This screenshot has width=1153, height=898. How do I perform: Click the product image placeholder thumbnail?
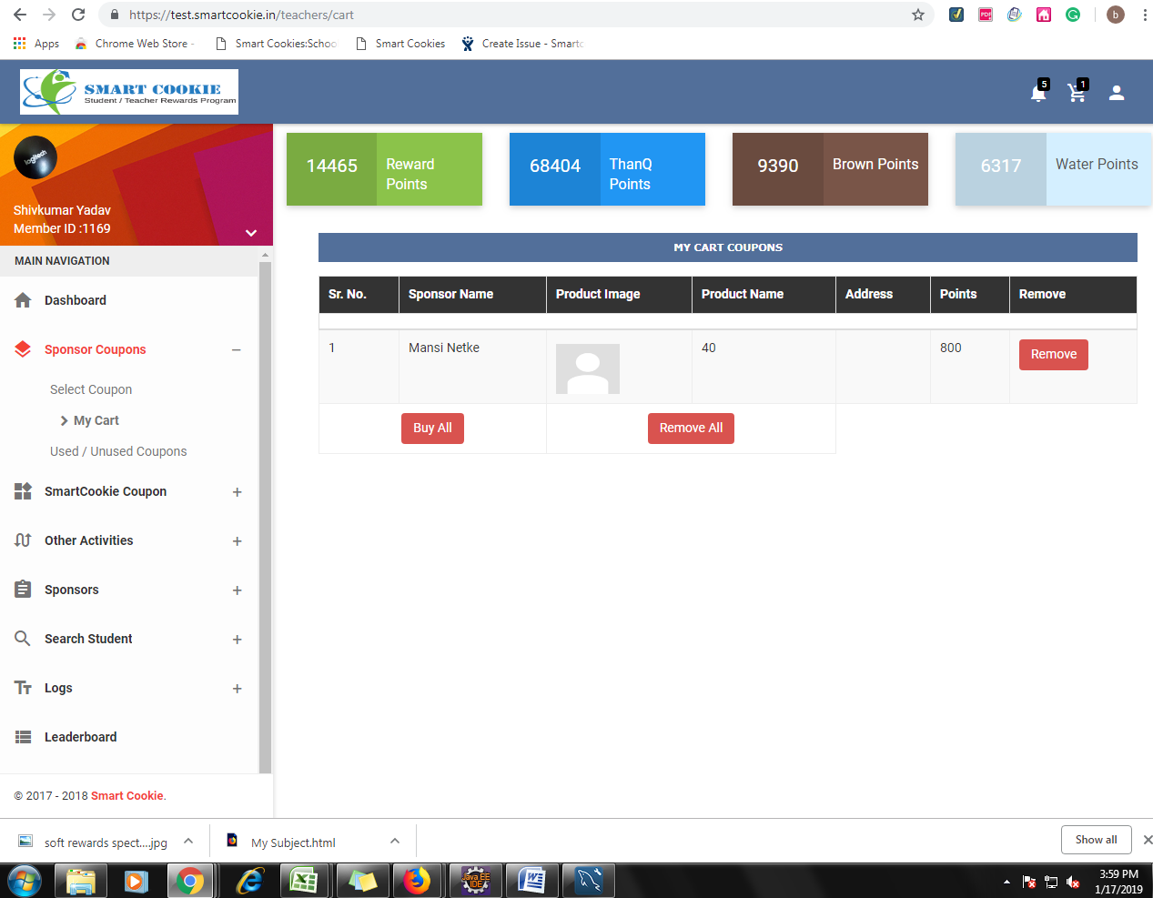click(x=588, y=368)
